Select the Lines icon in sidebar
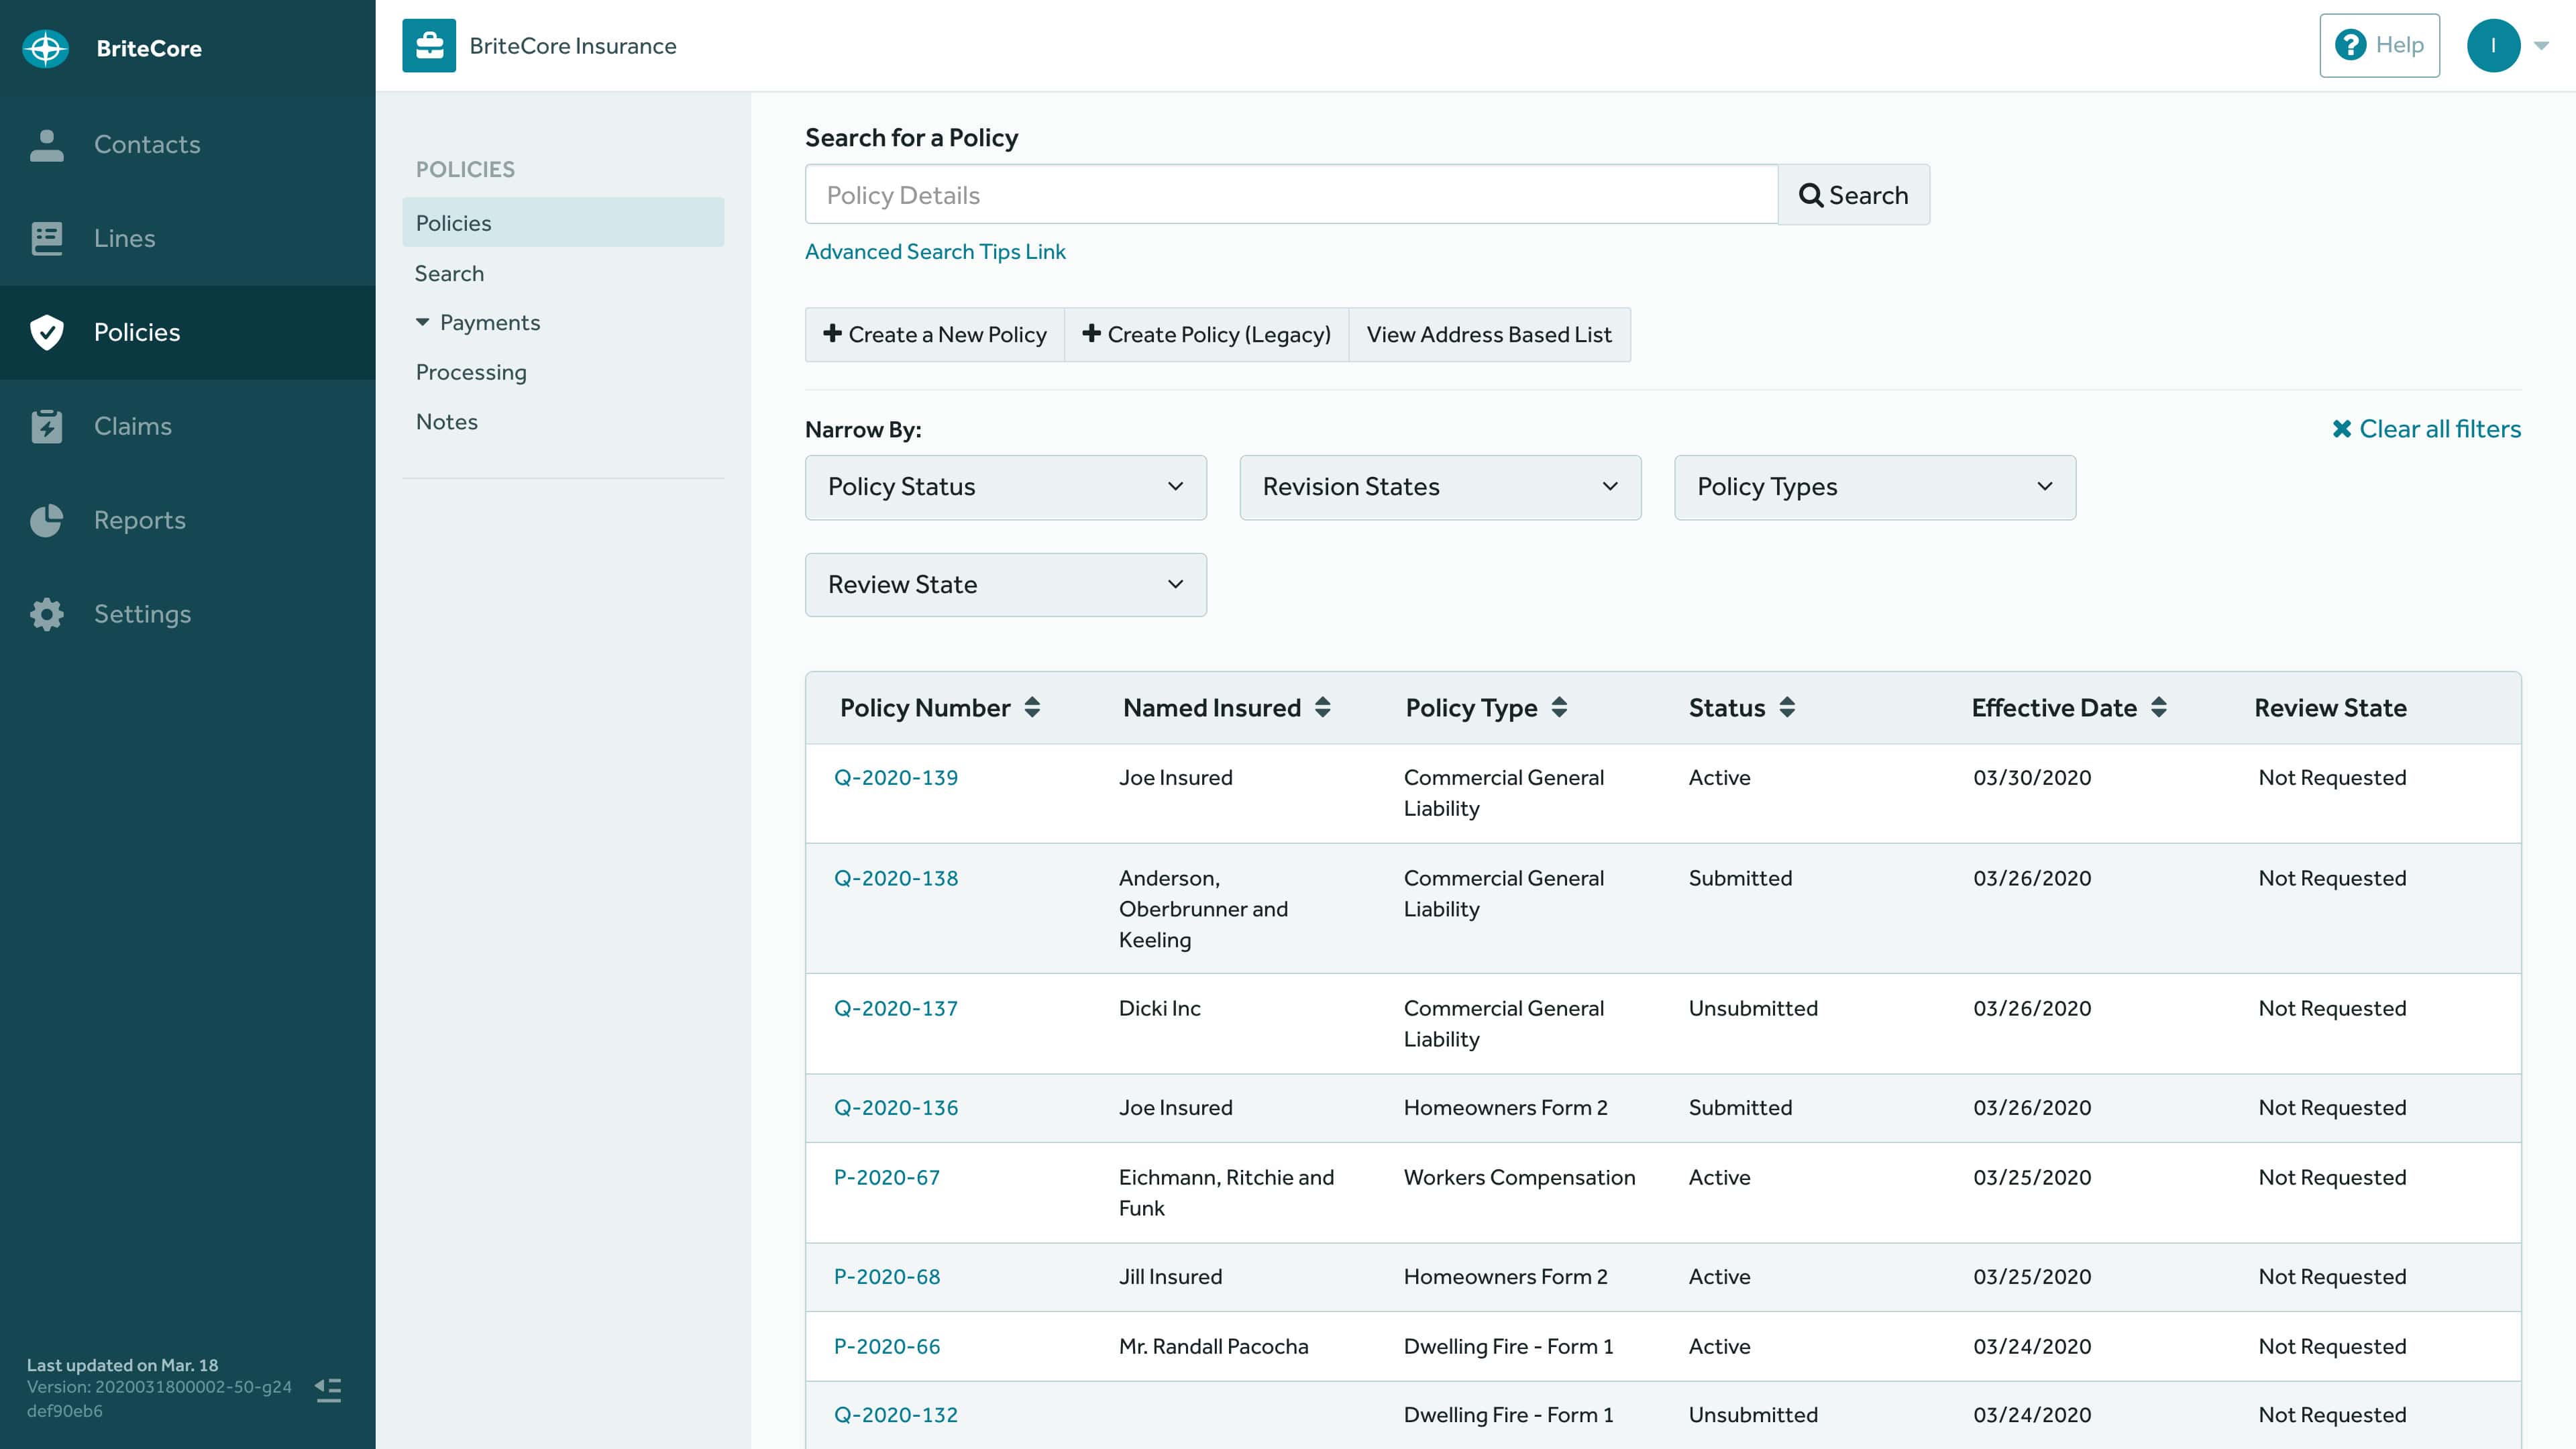 pos(46,238)
